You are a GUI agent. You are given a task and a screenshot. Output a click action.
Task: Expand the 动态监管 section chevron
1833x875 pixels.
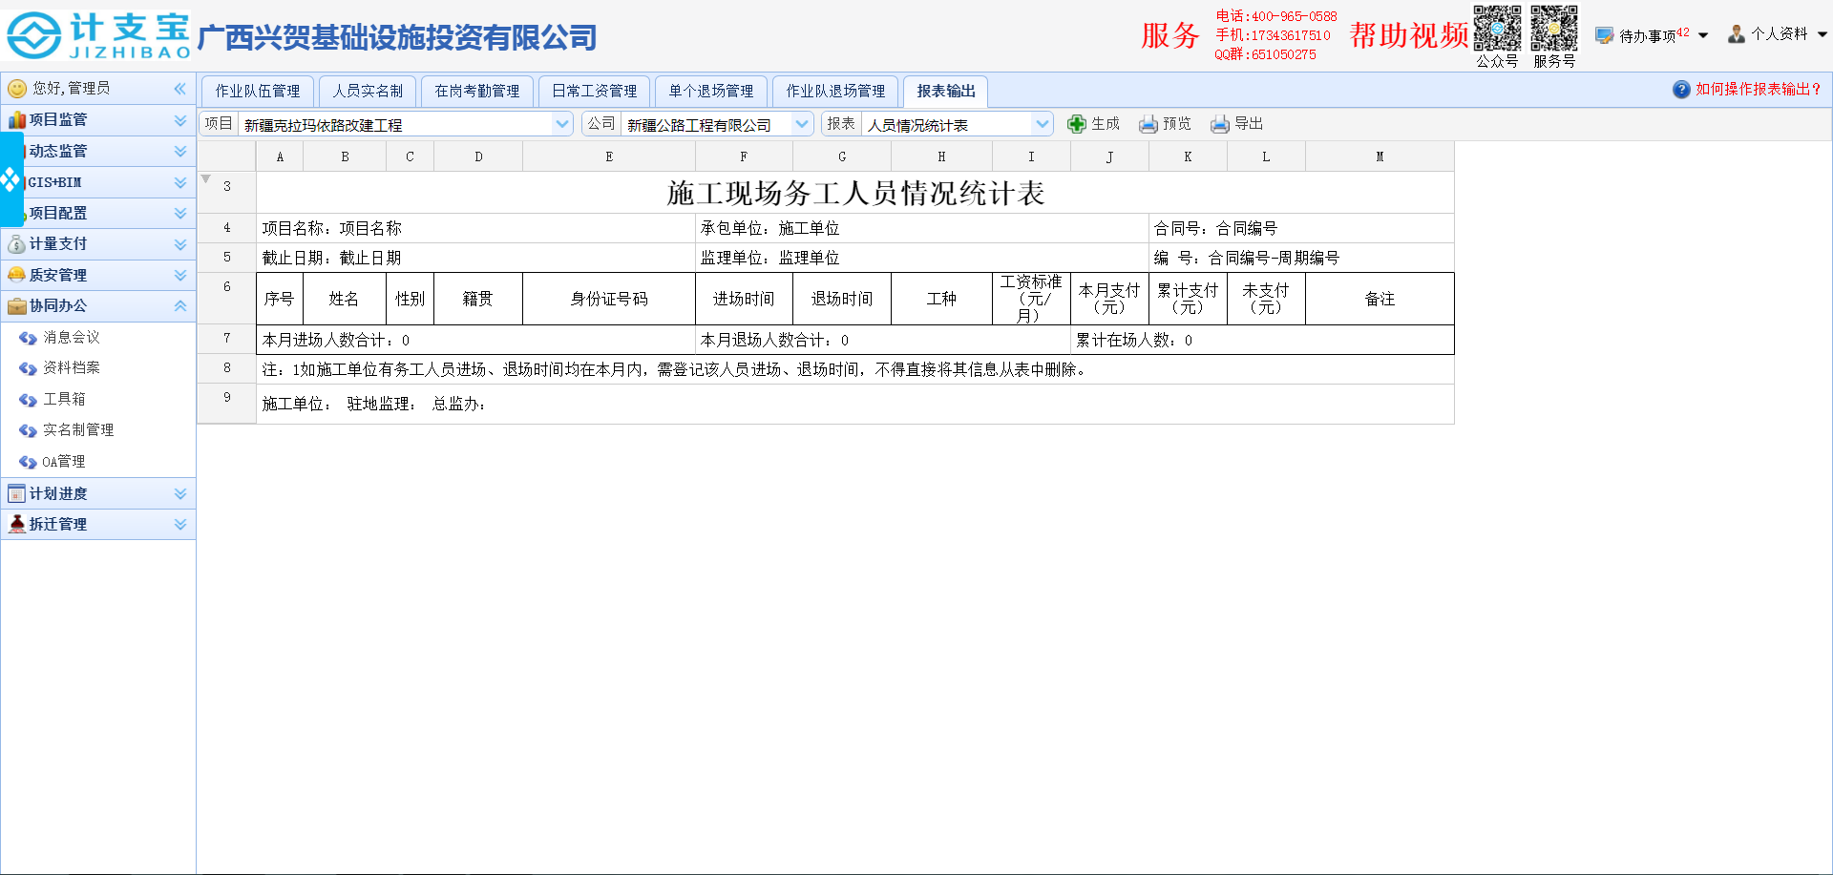click(x=180, y=151)
